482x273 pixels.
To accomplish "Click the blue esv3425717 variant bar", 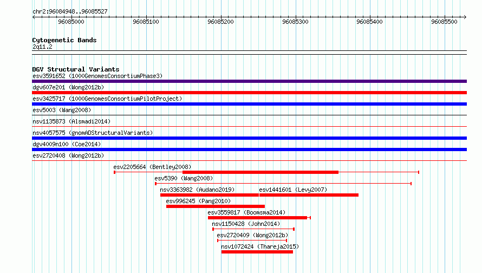I will click(249, 104).
